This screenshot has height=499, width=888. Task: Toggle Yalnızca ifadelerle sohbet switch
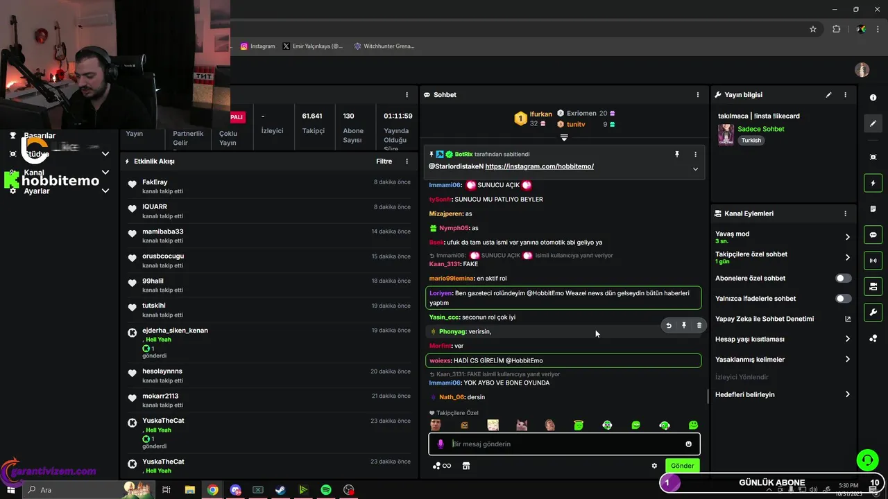click(843, 298)
